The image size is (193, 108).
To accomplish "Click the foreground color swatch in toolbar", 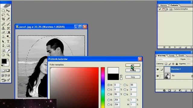I will [x=4, y=61].
